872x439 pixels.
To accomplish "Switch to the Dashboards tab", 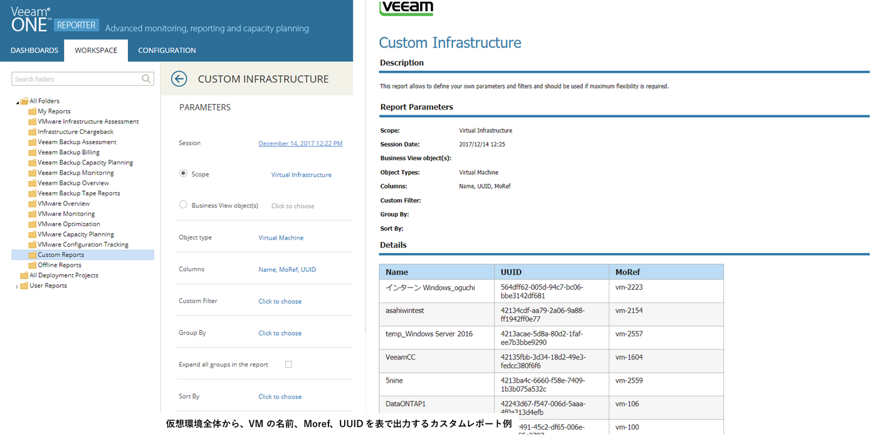I will click(x=34, y=50).
